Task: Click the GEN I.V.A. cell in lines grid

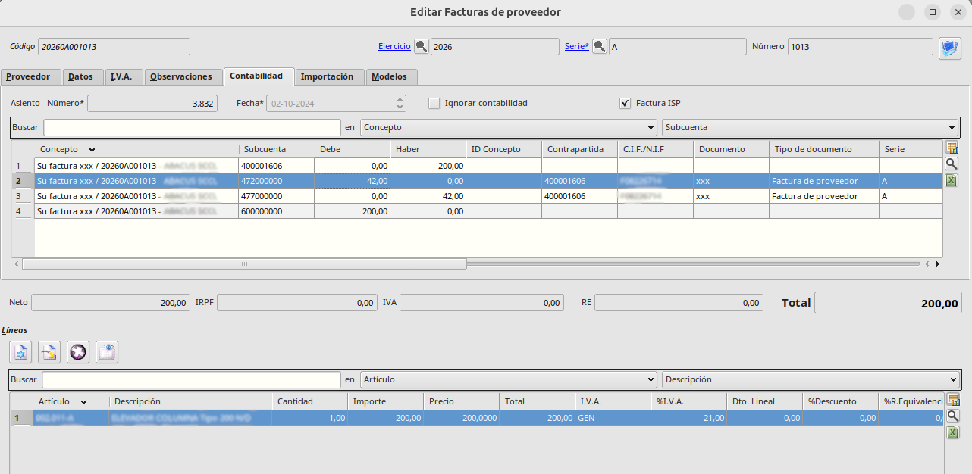Action: tap(613, 417)
